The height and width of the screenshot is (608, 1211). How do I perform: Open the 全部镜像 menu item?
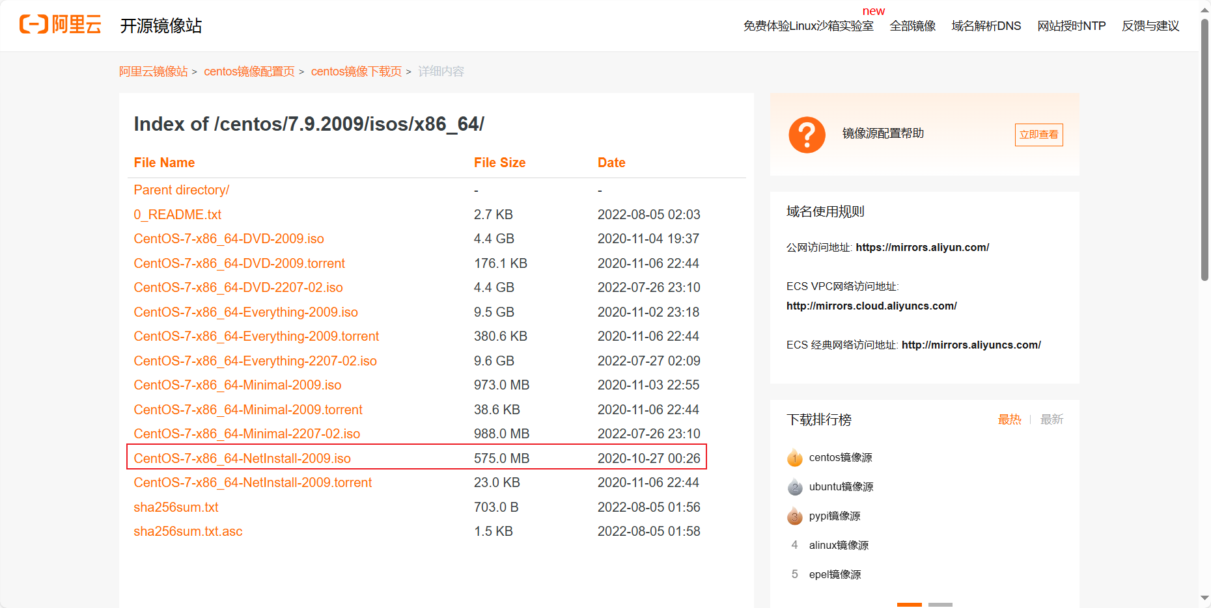click(x=912, y=26)
